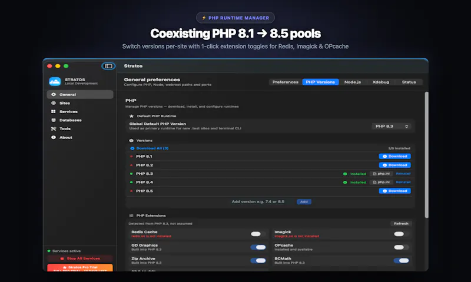Image resolution: width=471 pixels, height=282 pixels.
Task: Click the Services active green indicator
Action: [49, 251]
